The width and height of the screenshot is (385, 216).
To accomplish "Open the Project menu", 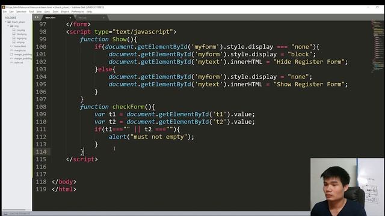I will tap(65, 11).
